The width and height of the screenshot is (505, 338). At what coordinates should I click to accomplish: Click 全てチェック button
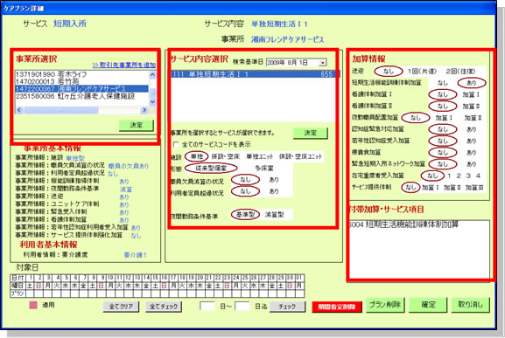164,307
